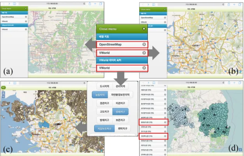Click chevron on enlarged OpenStreetMap menu row
Viewport: 244px width, 156px height.
(x=144, y=44)
